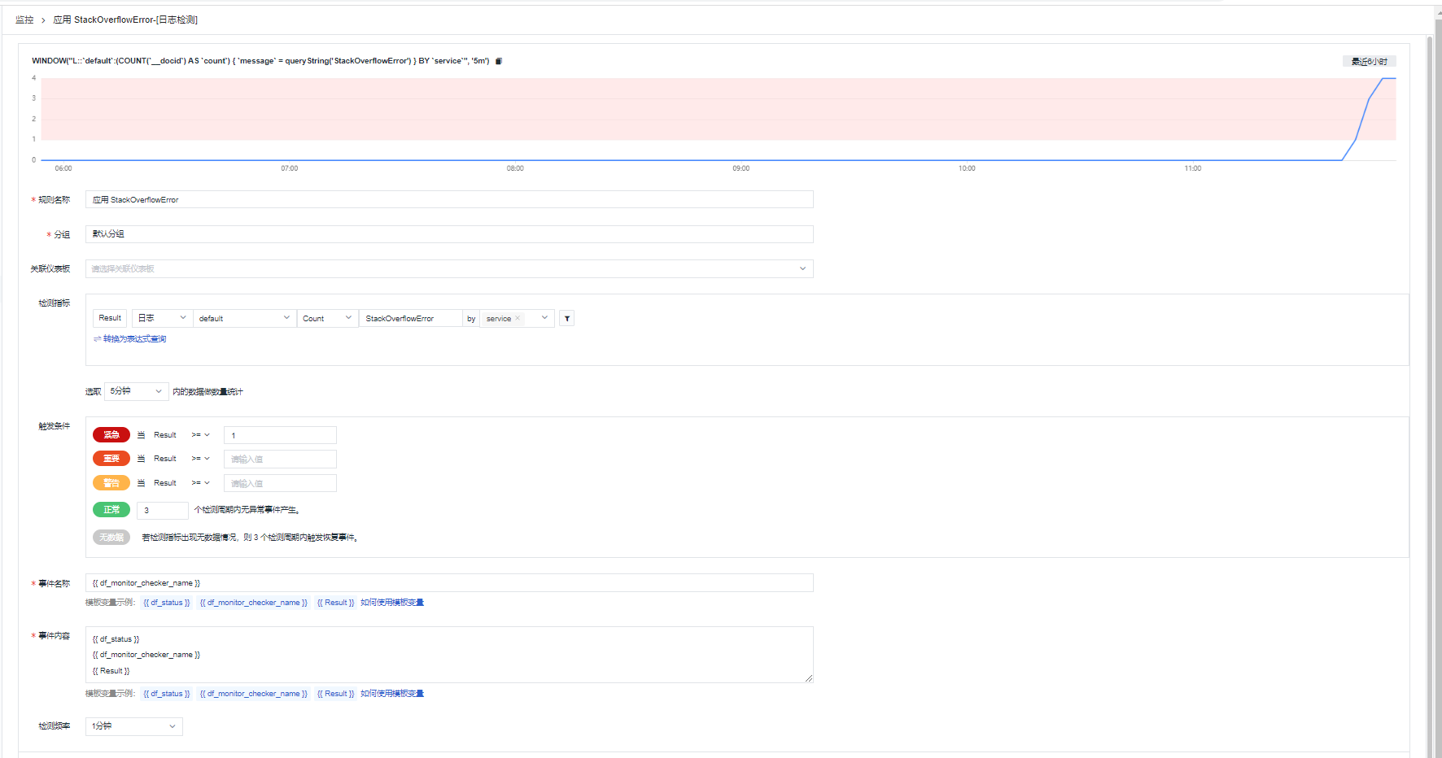Edit the 事件内容 text area

click(449, 655)
